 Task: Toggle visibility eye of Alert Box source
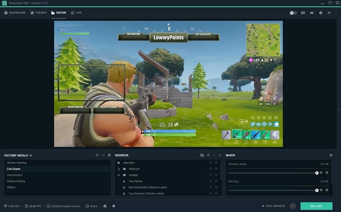tap(216, 163)
